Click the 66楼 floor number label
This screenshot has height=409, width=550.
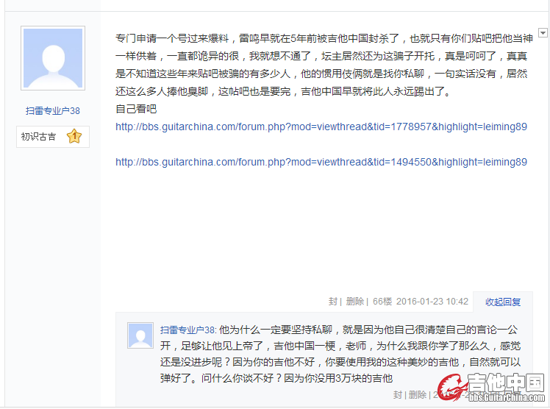pyautogui.click(x=382, y=302)
